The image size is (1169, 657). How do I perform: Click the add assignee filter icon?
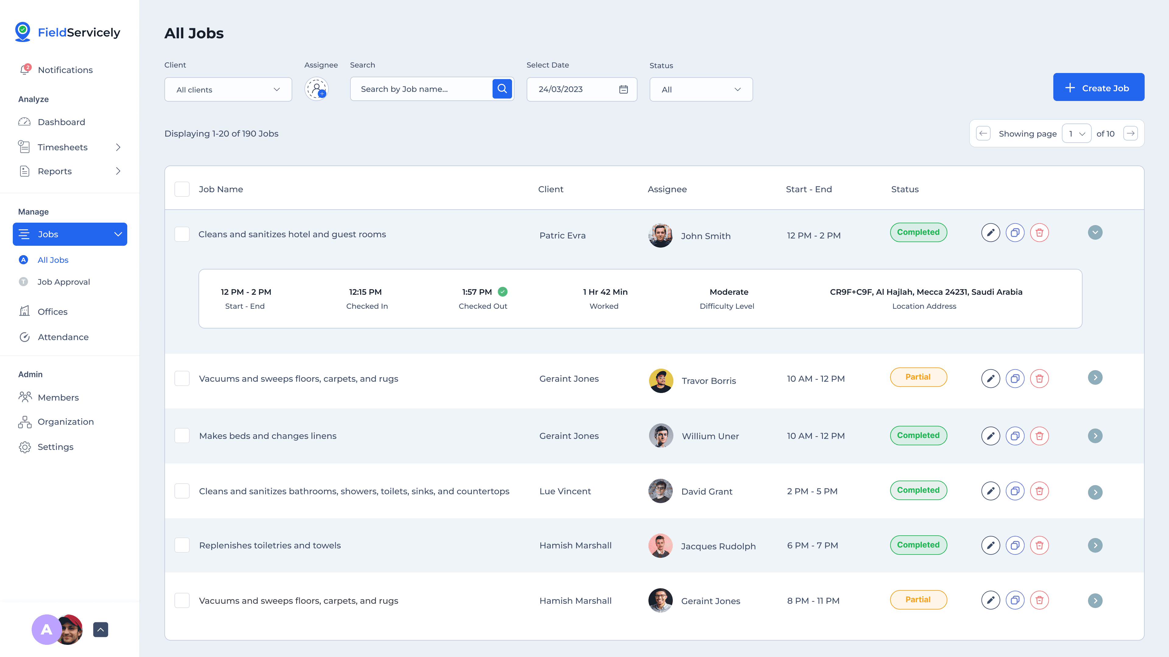[x=316, y=89]
